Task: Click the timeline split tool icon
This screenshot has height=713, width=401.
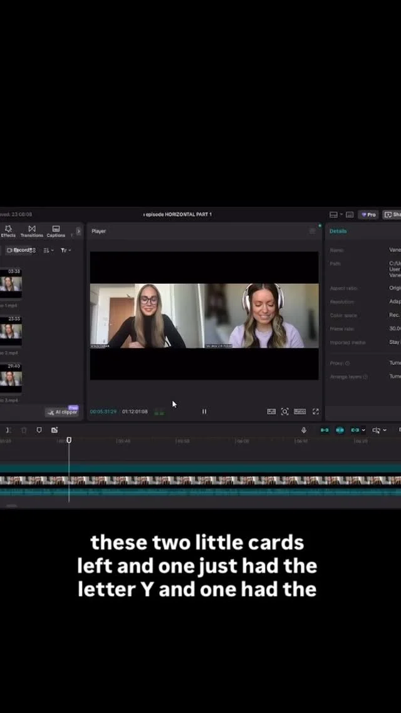Action: 8,430
